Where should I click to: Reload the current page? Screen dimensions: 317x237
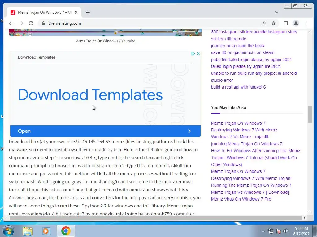pyautogui.click(x=31, y=23)
